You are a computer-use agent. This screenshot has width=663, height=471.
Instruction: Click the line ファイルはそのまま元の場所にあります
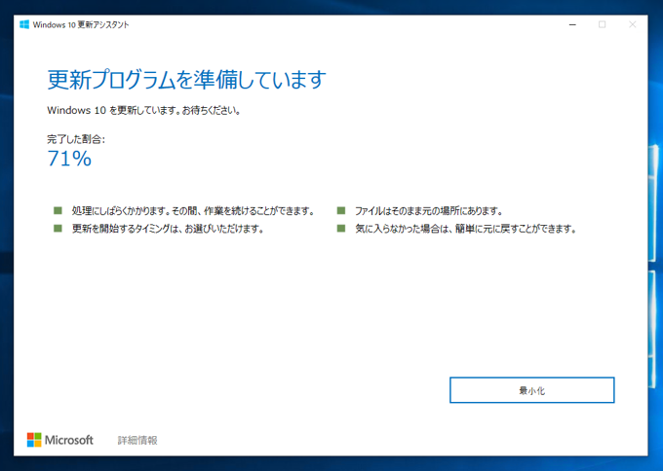click(429, 211)
